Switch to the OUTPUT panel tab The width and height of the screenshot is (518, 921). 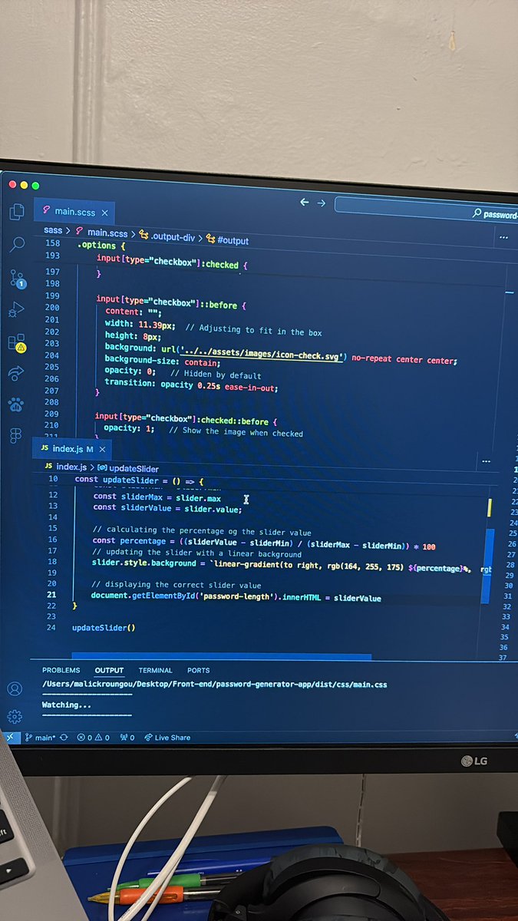[x=109, y=670]
